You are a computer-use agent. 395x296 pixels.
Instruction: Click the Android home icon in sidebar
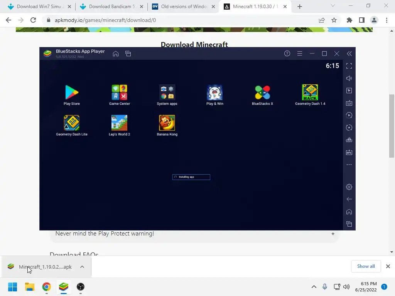(349, 212)
